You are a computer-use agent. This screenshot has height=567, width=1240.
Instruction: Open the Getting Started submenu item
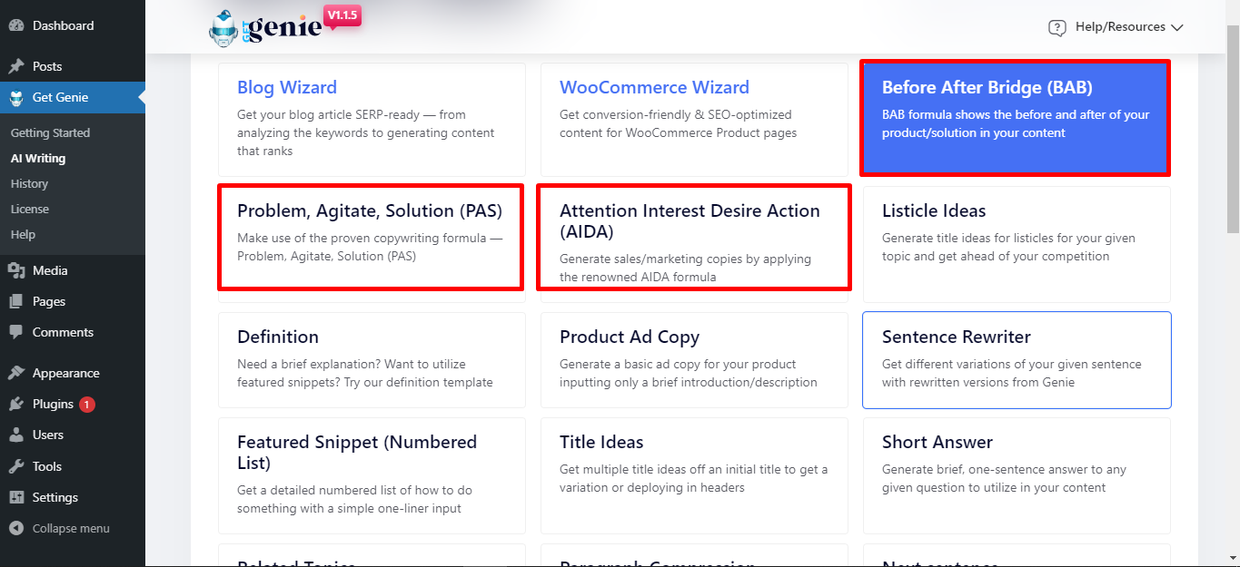(x=50, y=132)
